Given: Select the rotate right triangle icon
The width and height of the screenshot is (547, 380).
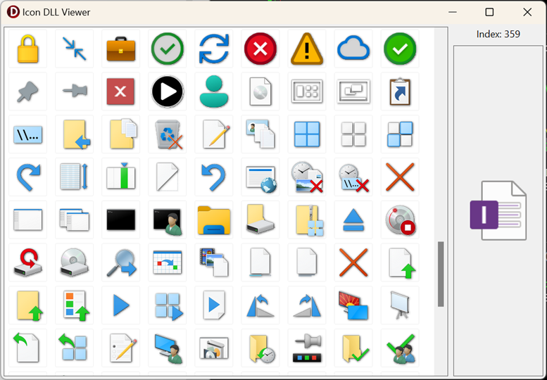Looking at the screenshot, I should [x=307, y=305].
